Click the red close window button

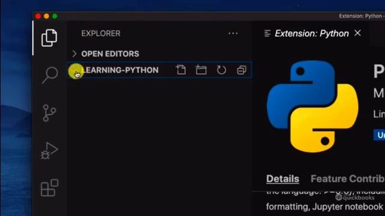(38, 16)
